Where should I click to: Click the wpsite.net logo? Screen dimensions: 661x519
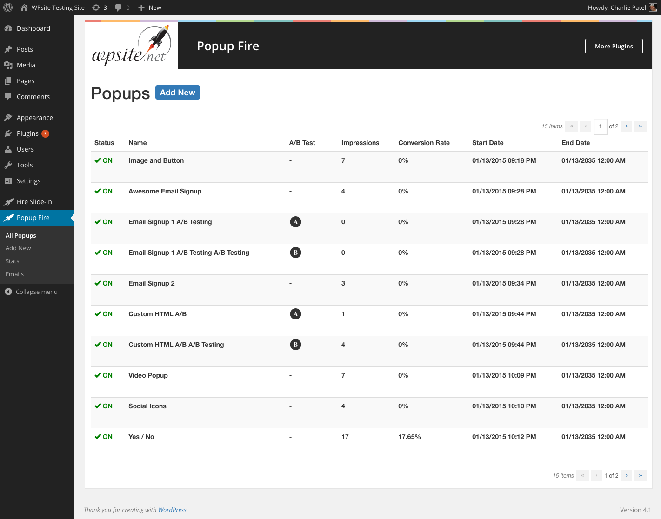(132, 46)
